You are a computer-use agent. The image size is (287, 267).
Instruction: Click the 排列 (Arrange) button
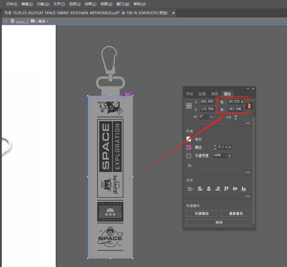click(x=219, y=223)
